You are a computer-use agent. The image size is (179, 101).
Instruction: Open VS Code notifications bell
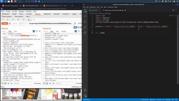click(x=176, y=100)
